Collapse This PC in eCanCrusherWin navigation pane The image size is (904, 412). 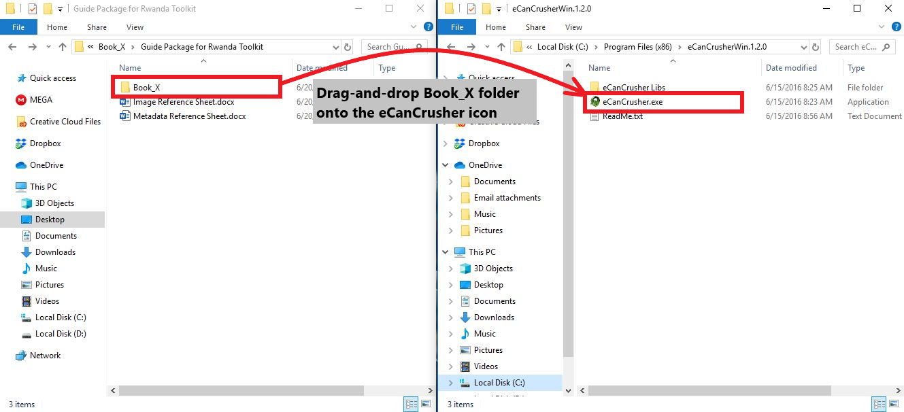pos(446,252)
